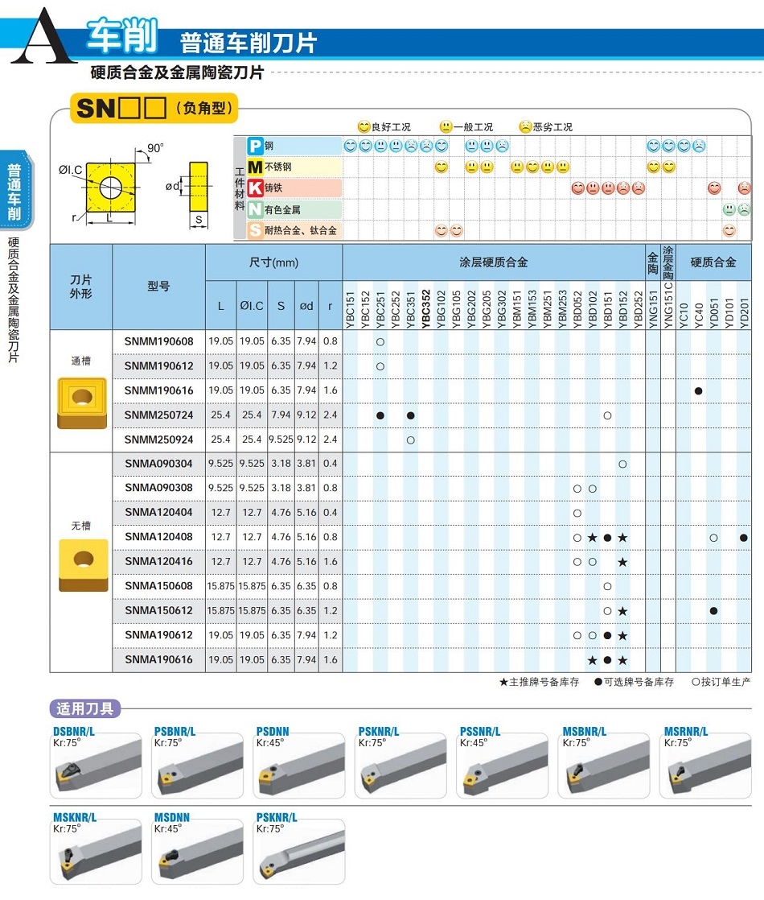Click the orange S heat-resistant alloy icon
764x900 pixels.
point(255,231)
